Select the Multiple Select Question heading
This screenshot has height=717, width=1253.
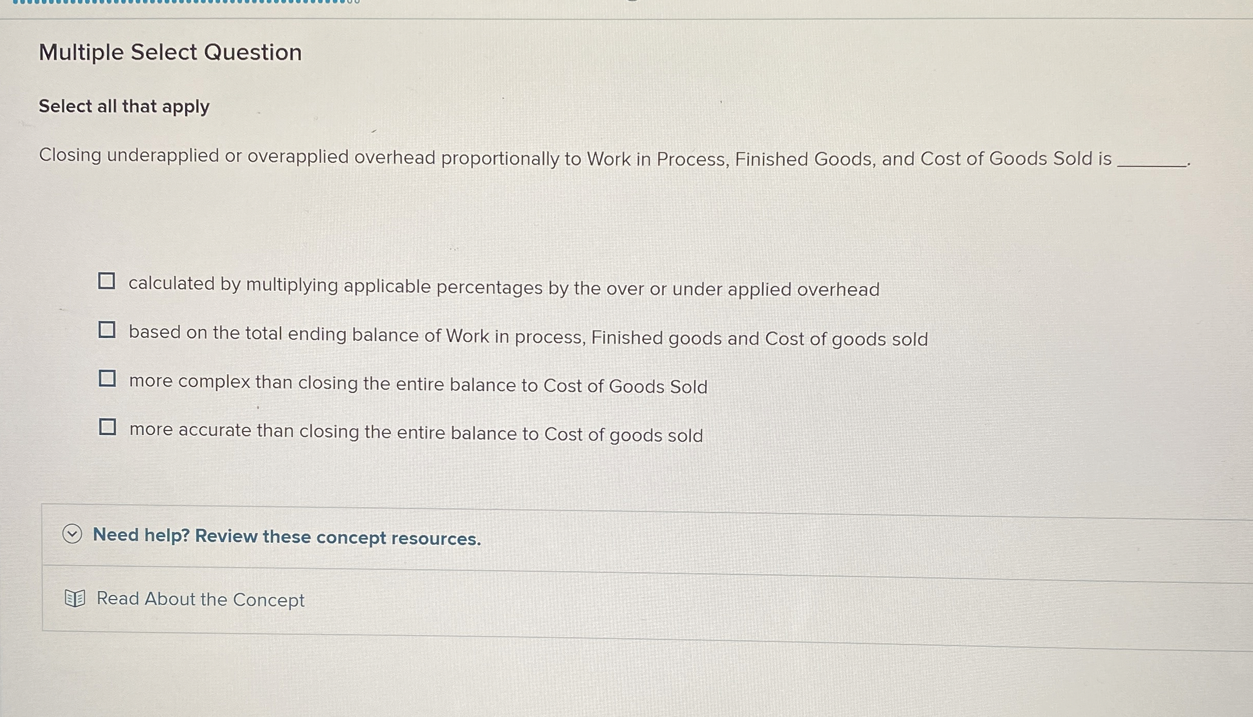(x=170, y=52)
